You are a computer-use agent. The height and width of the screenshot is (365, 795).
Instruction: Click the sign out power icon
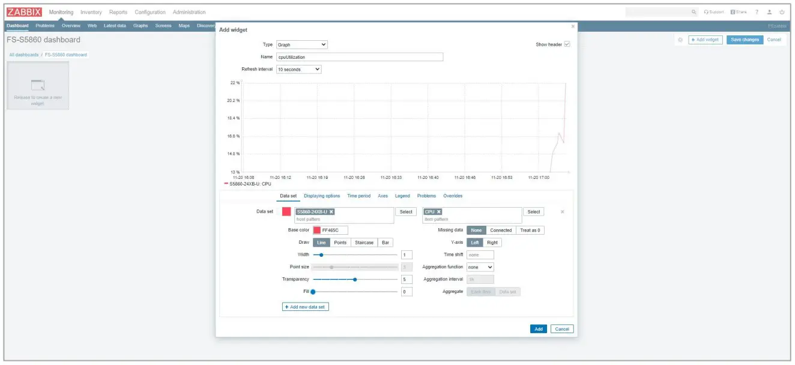pos(782,12)
